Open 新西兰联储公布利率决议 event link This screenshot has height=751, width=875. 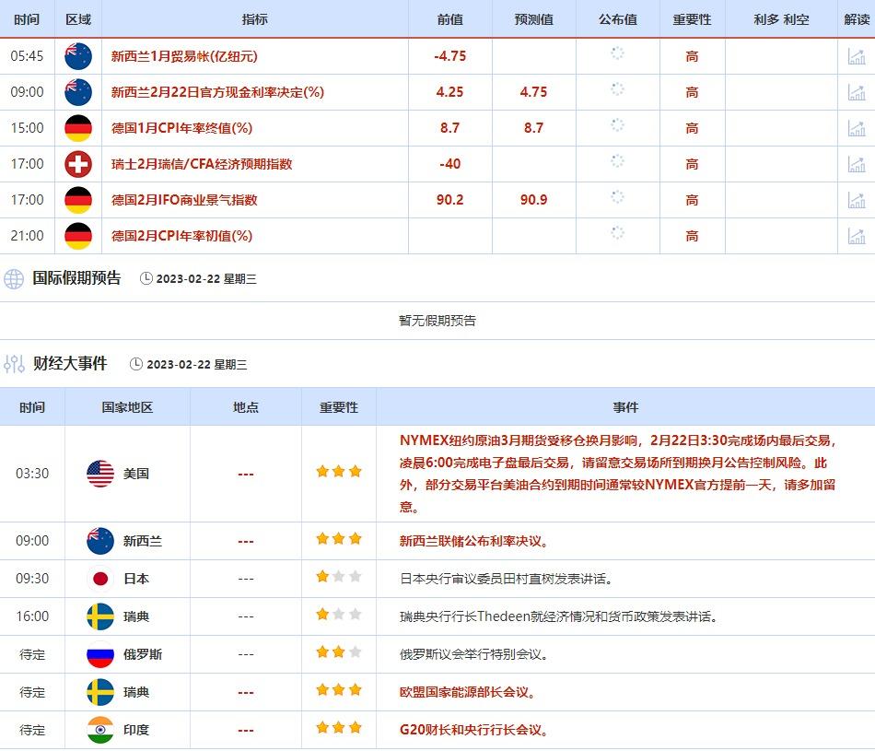474,541
